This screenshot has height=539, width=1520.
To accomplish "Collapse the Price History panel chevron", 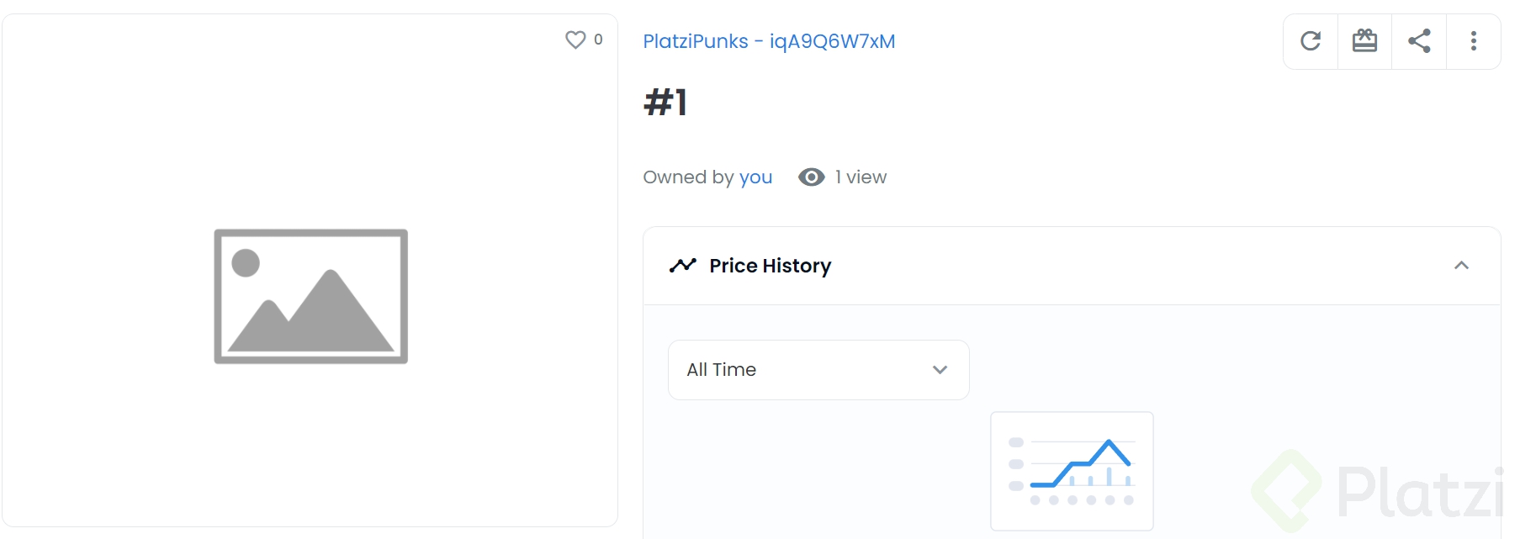I will 1461,266.
